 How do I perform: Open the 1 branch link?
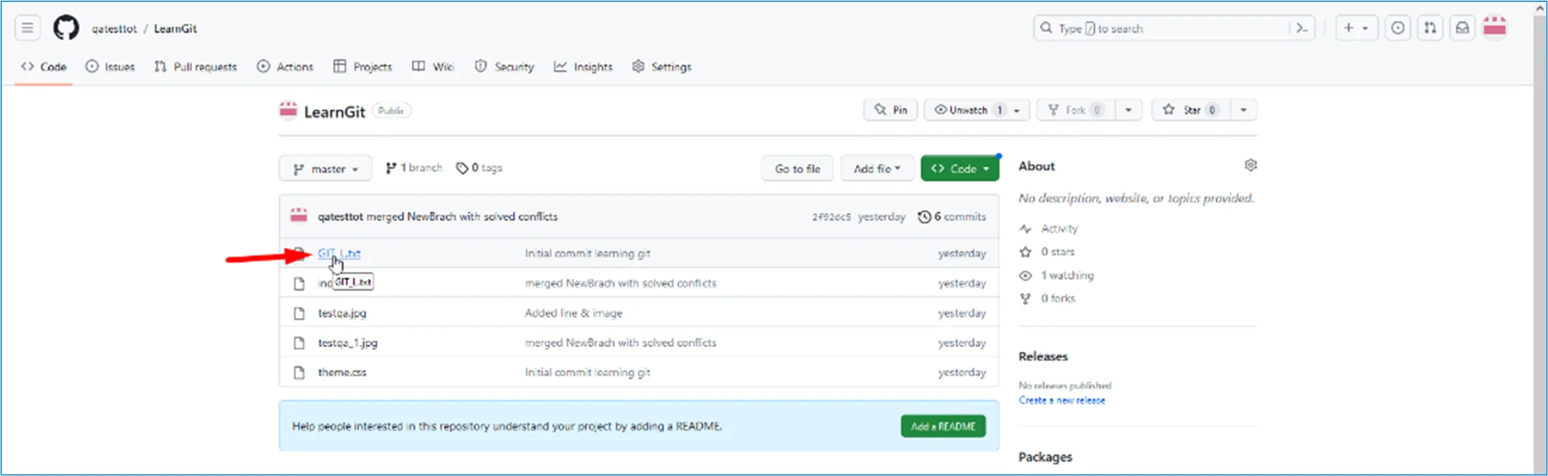414,168
